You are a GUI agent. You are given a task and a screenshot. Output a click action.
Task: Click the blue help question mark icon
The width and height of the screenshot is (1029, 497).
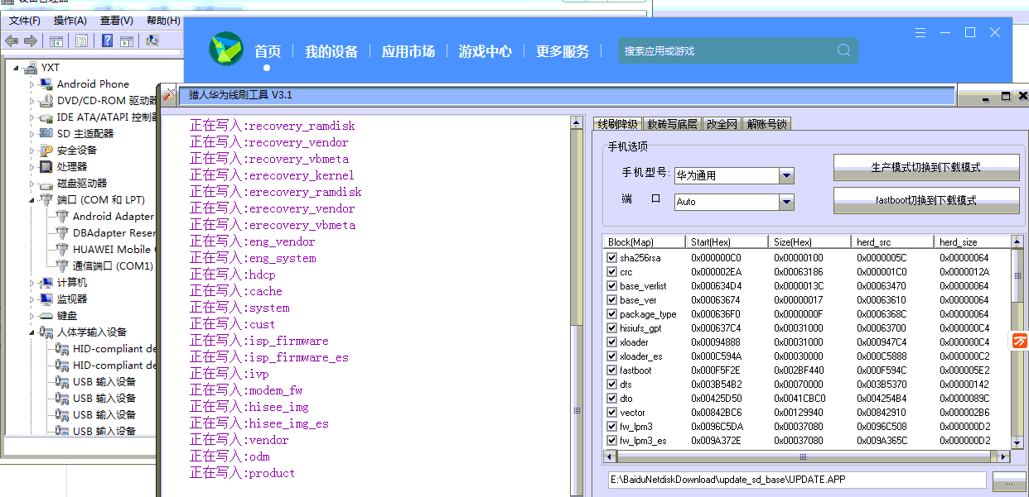click(107, 41)
